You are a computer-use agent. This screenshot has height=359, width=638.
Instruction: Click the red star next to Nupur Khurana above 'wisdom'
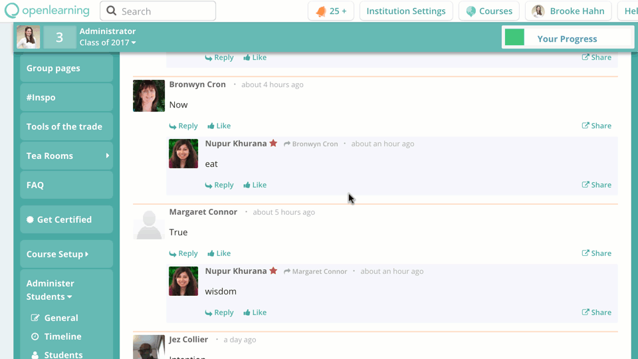click(273, 271)
